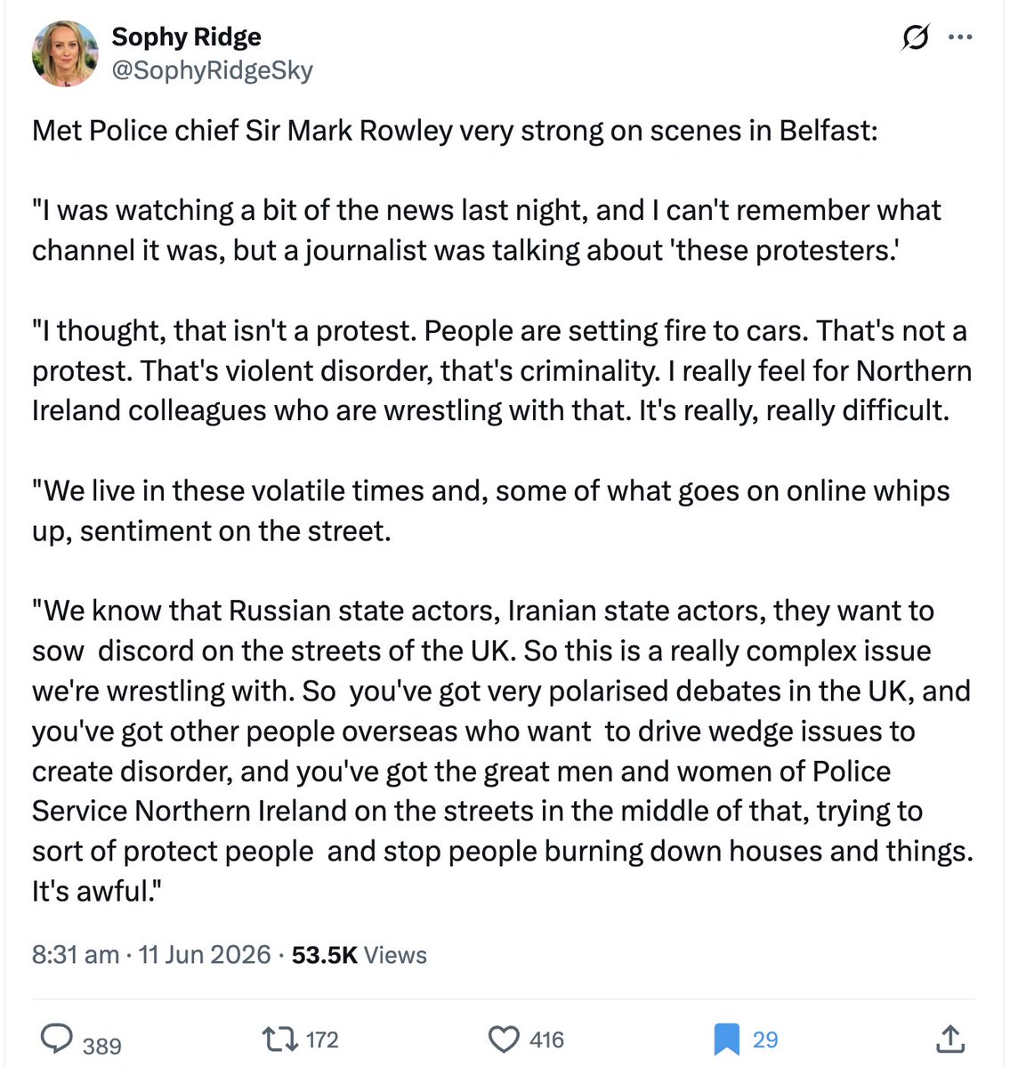This screenshot has width=1010, height=1068.
Task: Open the three-dot more options menu
Action: 961,37
